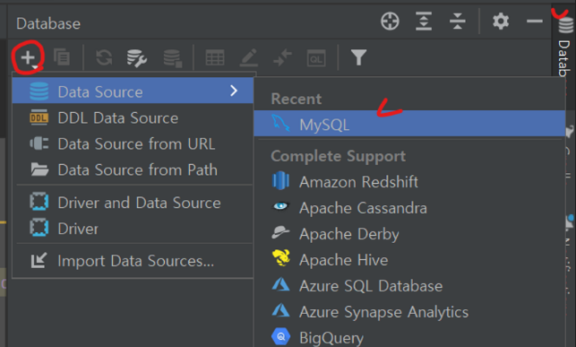Click the Edit Source pencil icon
The image size is (576, 347).
pos(249,57)
